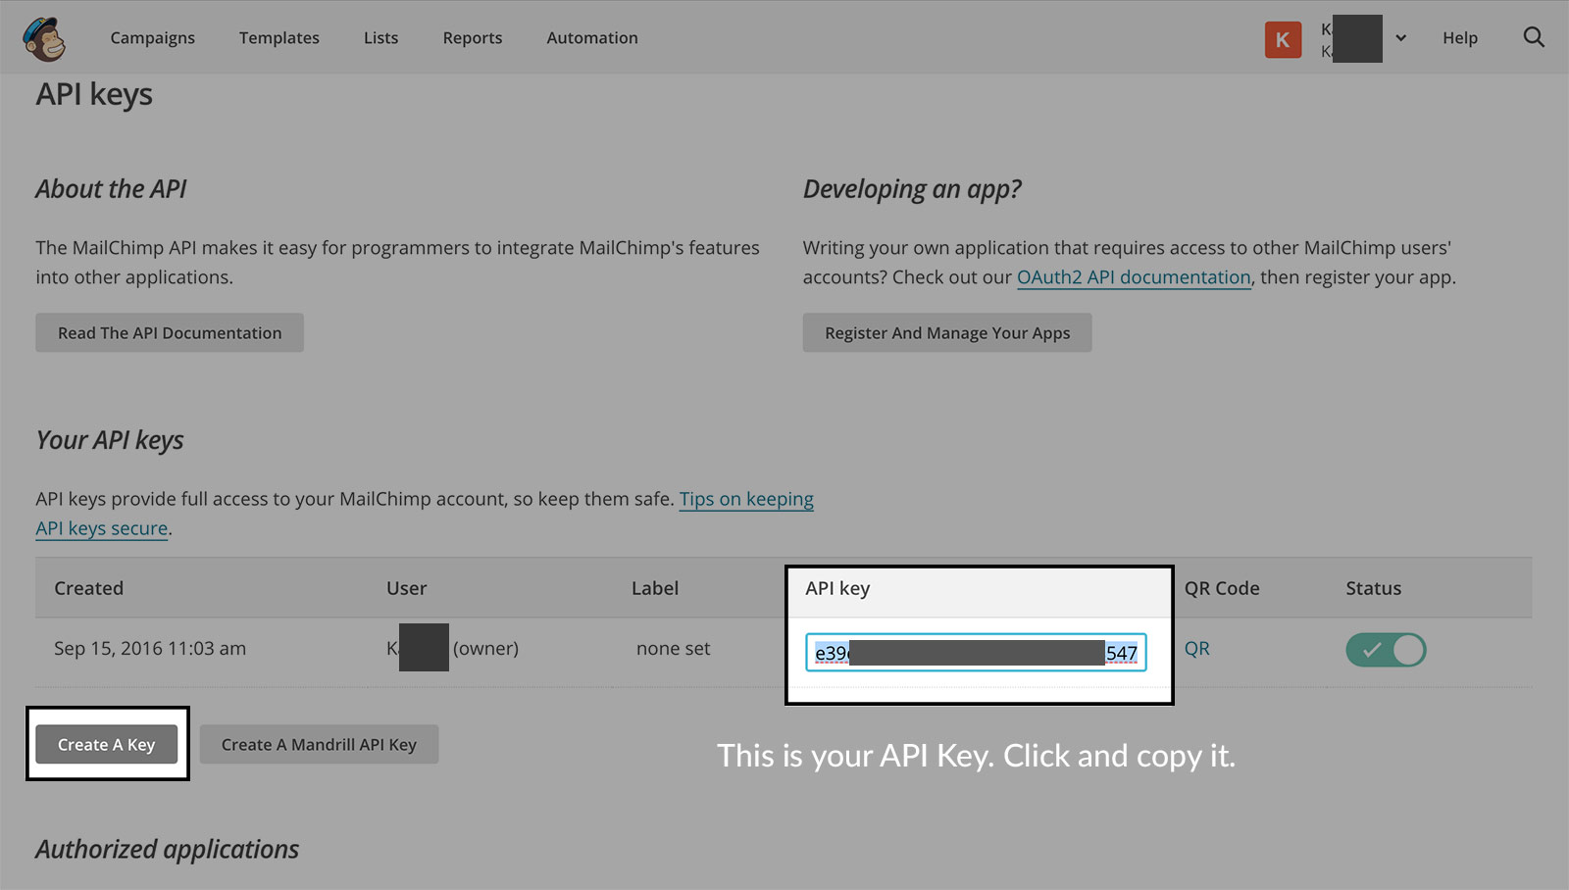
Task: Open search using the magnifying glass icon
Action: [x=1533, y=37]
